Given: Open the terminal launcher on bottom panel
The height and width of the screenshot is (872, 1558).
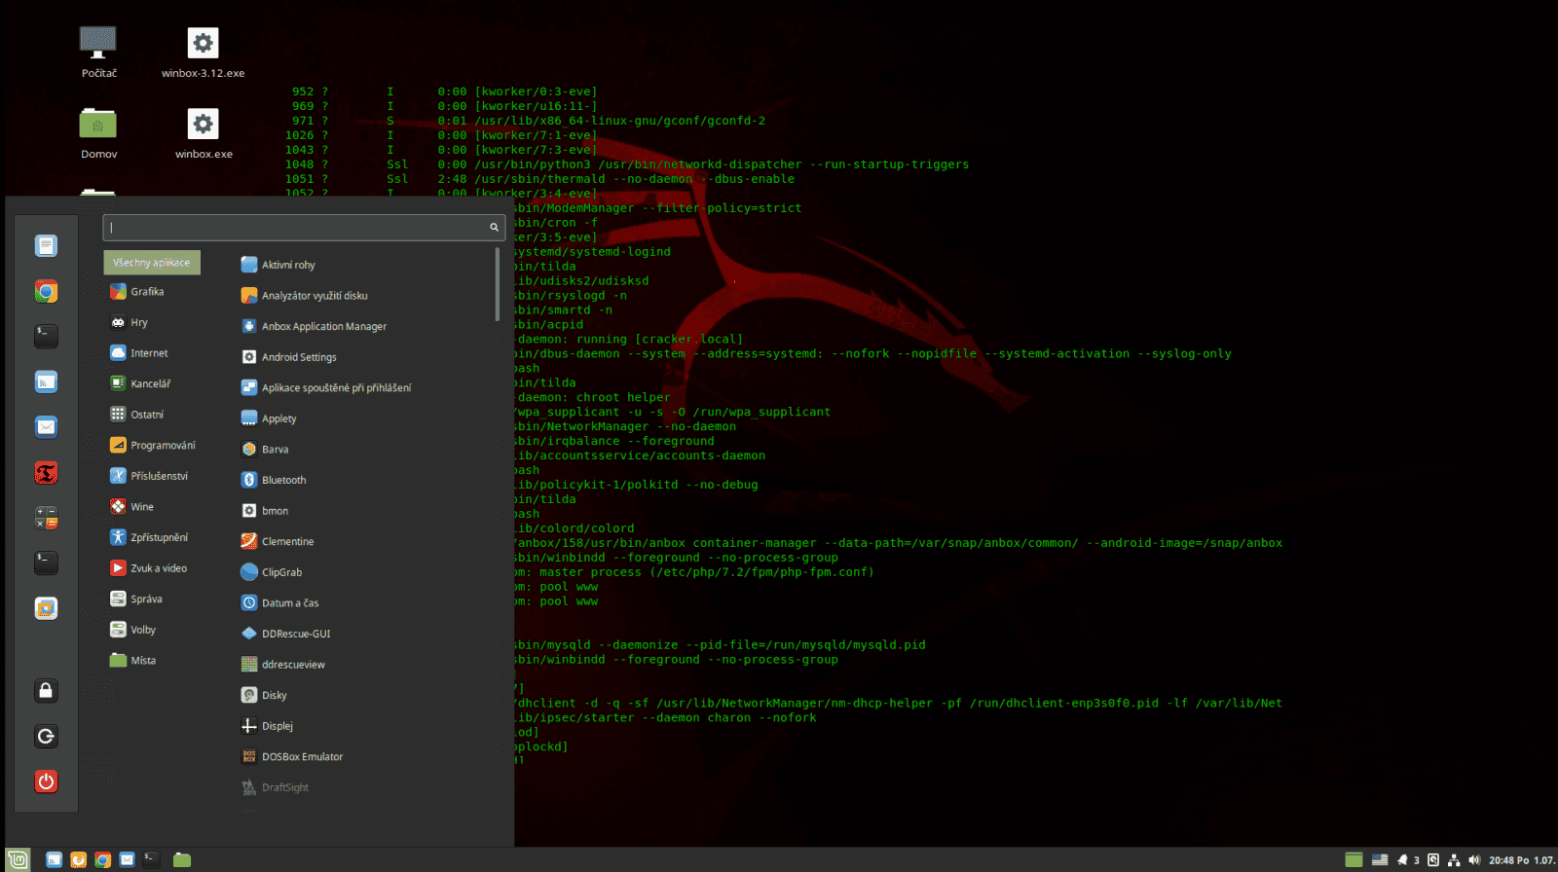Looking at the screenshot, I should [151, 859].
